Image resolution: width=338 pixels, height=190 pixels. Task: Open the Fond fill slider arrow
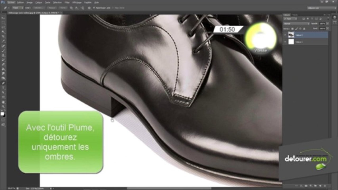click(327, 28)
